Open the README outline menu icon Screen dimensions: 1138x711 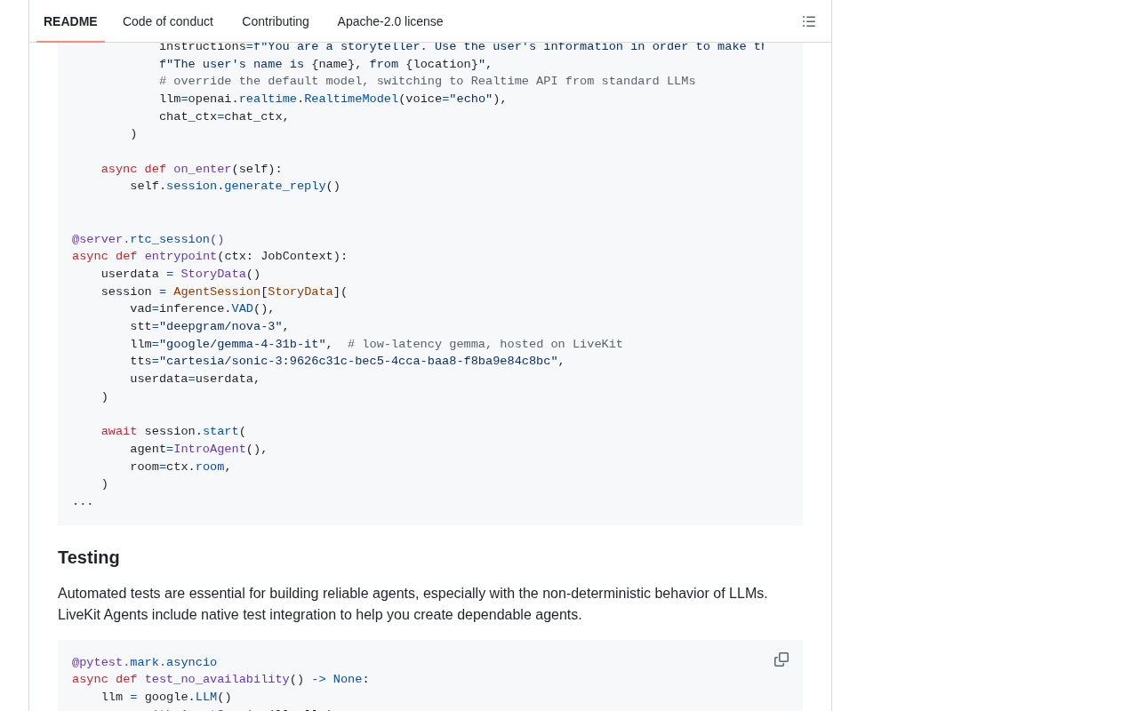pyautogui.click(x=809, y=21)
